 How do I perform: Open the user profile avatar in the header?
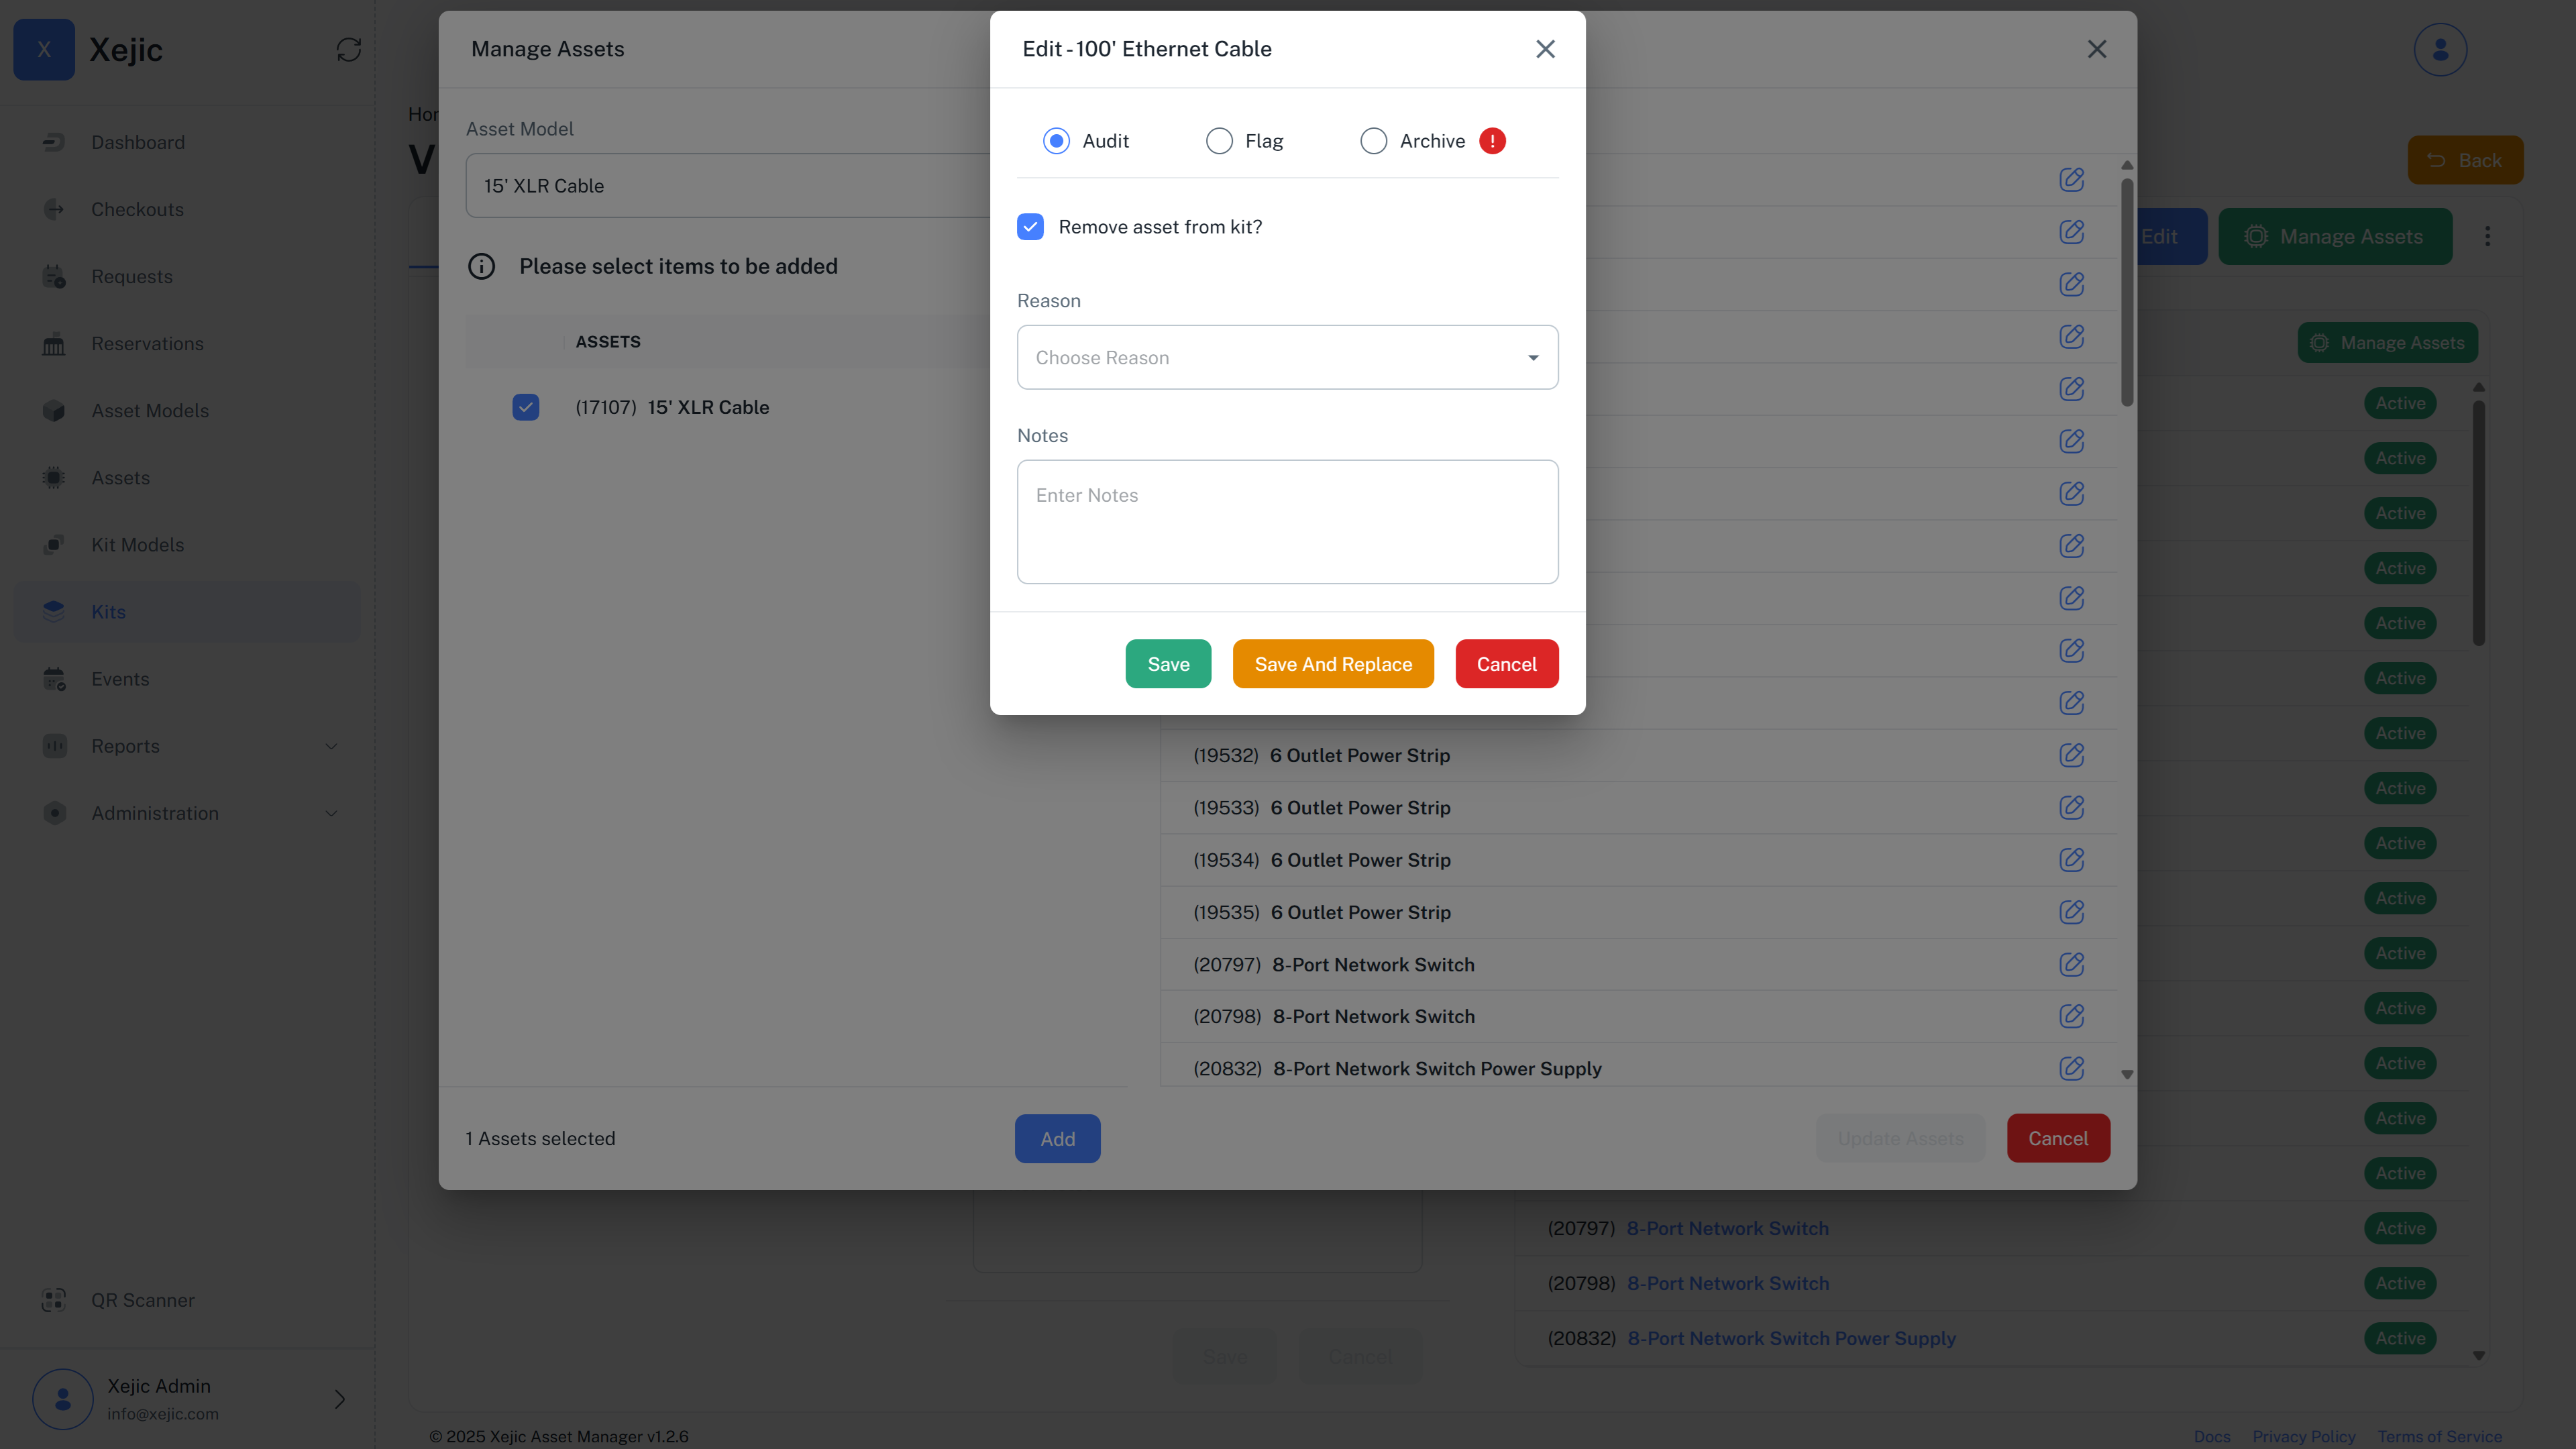[2440, 49]
